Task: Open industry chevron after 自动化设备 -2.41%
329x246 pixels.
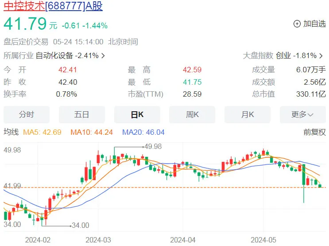Action: coord(103,56)
